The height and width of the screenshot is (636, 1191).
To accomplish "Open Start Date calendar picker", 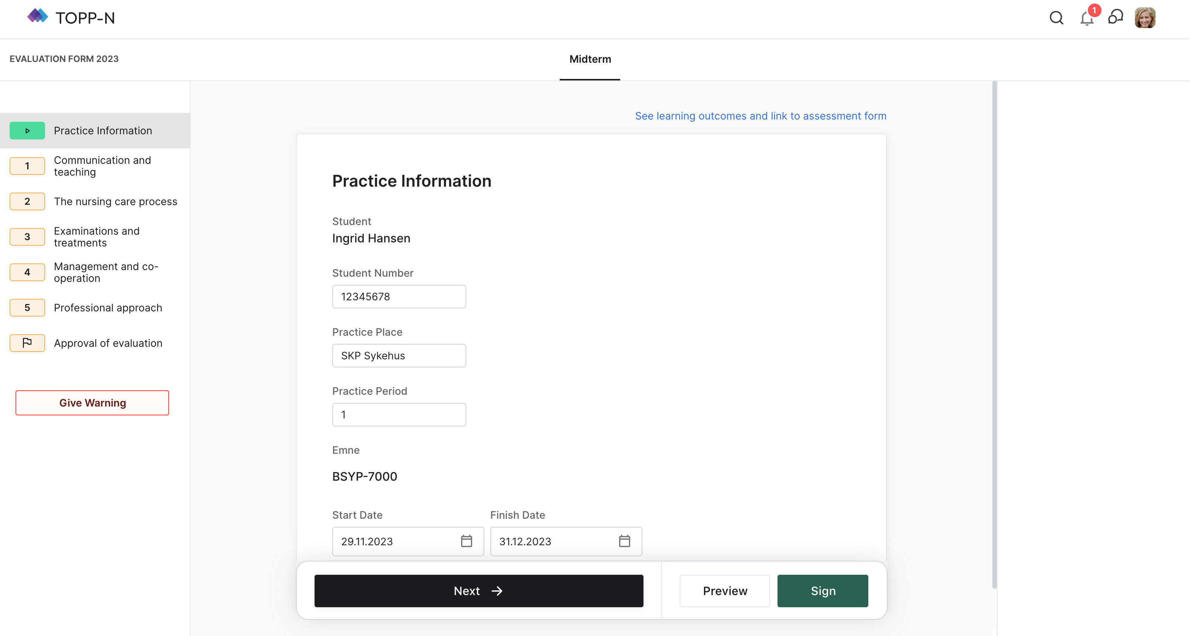I will pyautogui.click(x=467, y=541).
